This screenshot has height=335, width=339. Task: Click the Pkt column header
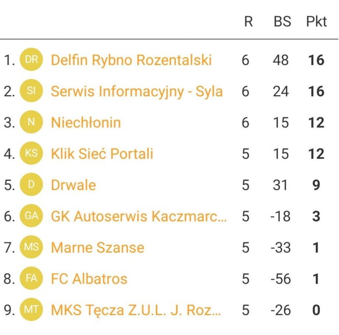[x=316, y=22]
